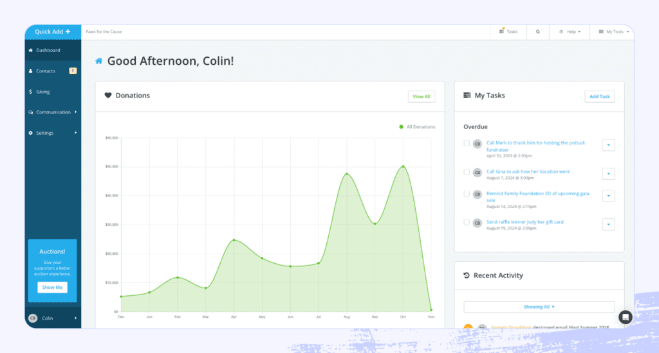Click the Dashboard house icon in sidebar
659x353 pixels.
point(30,50)
